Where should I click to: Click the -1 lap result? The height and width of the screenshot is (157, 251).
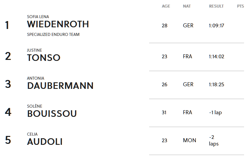pos(215,112)
